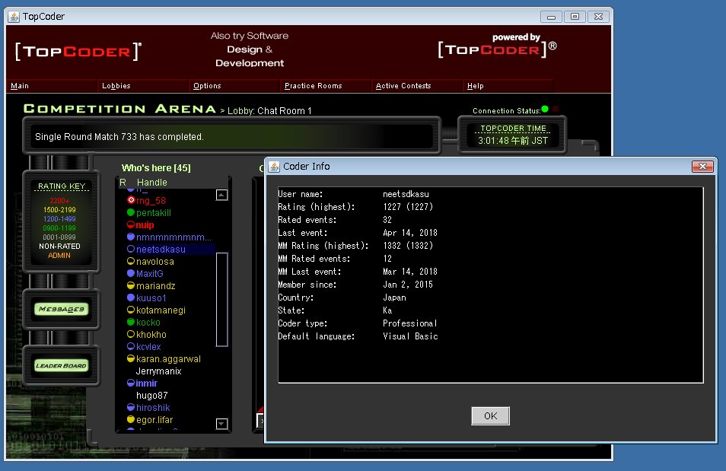Image resolution: width=726 pixels, height=471 pixels.
Task: Click the yellow rating icon beside navolosa
Action: [131, 261]
